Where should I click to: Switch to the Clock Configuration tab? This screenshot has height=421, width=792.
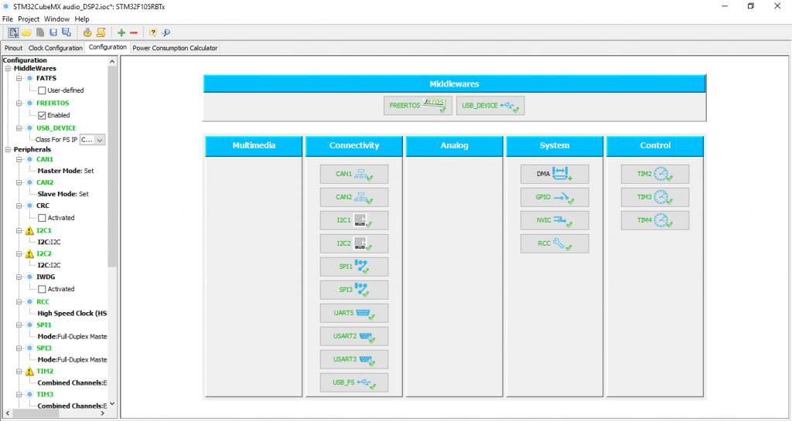click(56, 48)
